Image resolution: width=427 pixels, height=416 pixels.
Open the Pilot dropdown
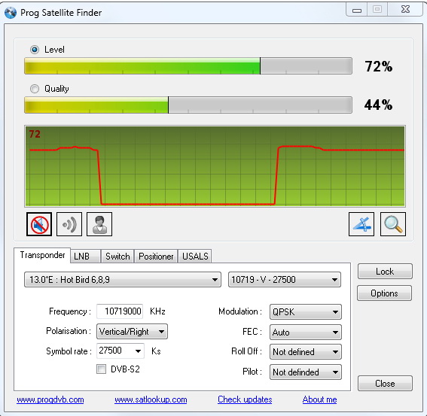point(306,372)
